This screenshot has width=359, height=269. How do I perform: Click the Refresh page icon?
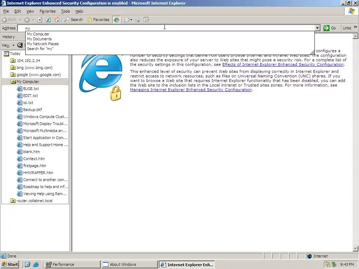48,20
